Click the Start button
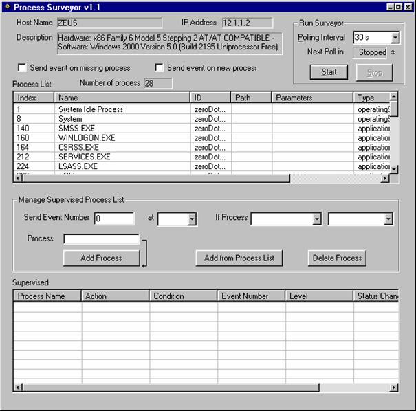This screenshot has width=416, height=411. (329, 72)
